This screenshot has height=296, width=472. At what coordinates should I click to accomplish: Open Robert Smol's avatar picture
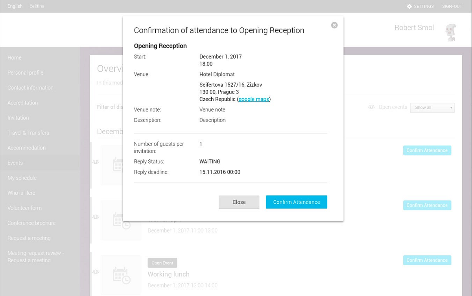[x=450, y=32]
